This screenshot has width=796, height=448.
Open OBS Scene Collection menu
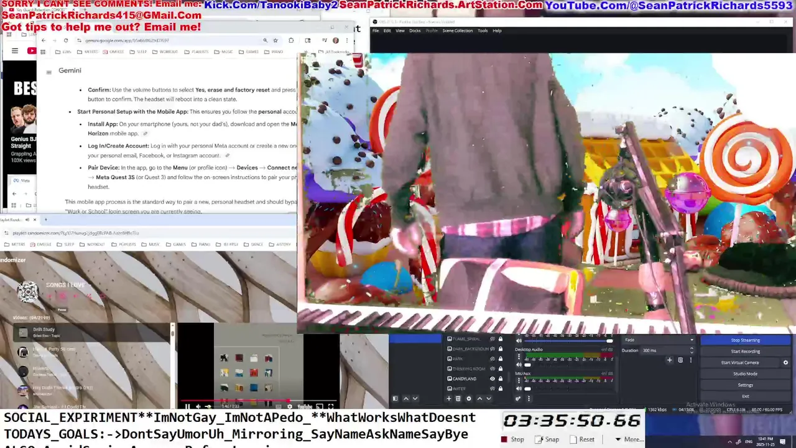(458, 30)
